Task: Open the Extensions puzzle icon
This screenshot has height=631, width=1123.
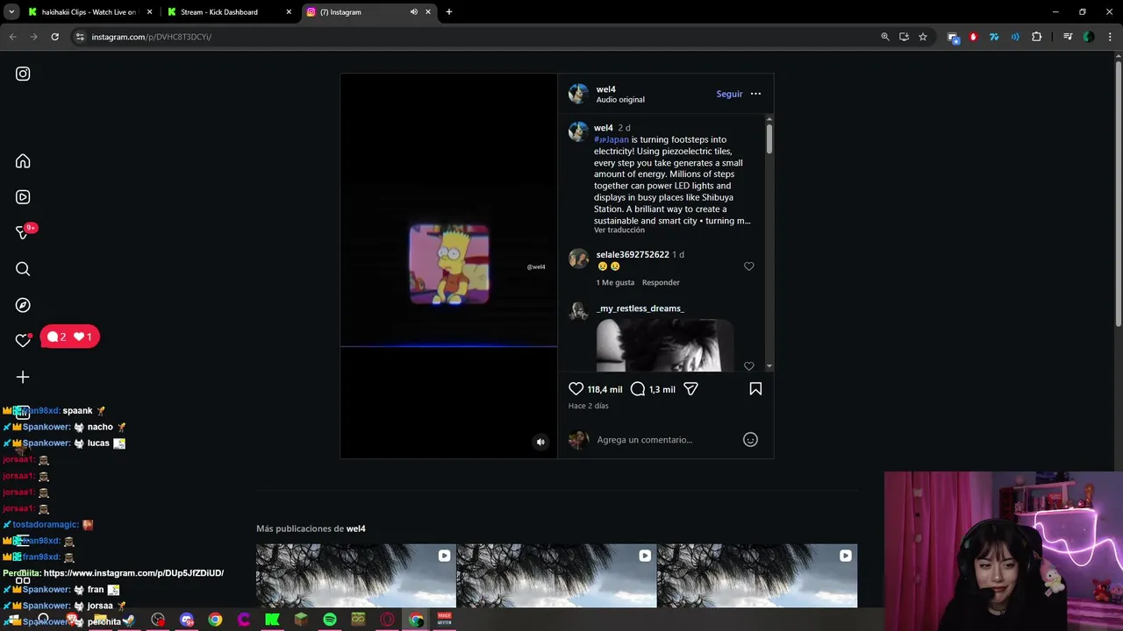Action: pos(1037,37)
